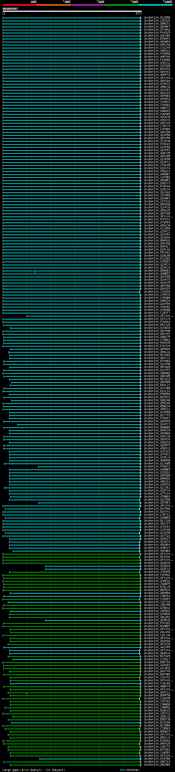Click the red 20% identity legend segment
The image size is (175, 772).
click(20, 5)
